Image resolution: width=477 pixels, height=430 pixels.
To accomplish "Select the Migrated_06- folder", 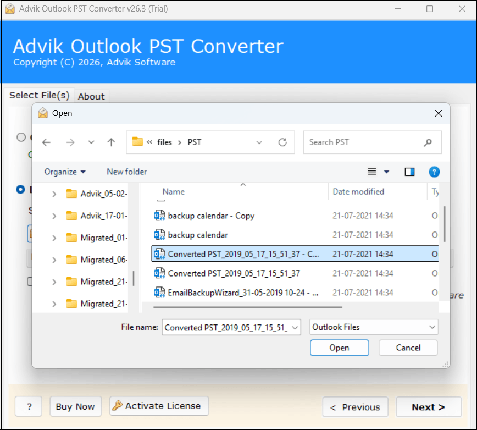I will tap(97, 260).
